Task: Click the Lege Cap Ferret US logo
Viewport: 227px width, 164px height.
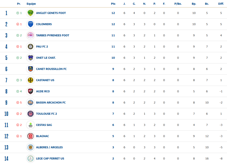Action: tap(31, 158)
